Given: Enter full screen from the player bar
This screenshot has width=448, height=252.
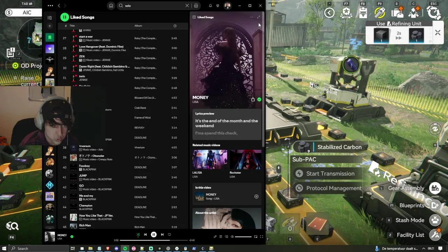Looking at the screenshot, I should point(261,237).
